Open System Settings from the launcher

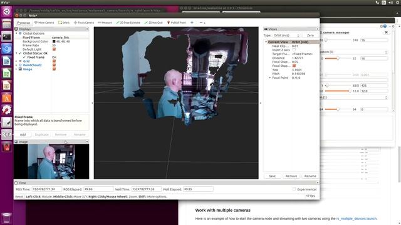(x=7, y=110)
